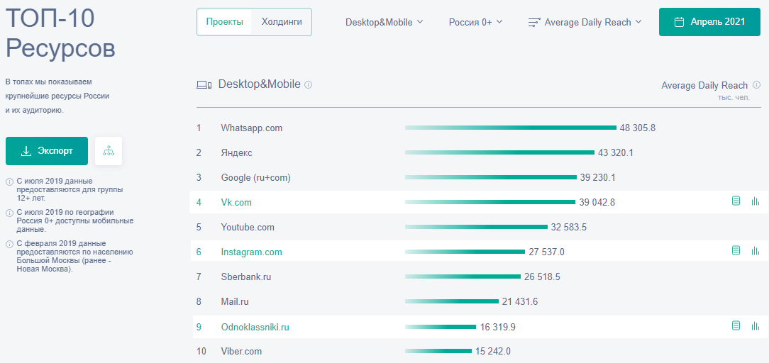
Task: Open the document icon in Instagram.com row
Action: click(736, 251)
